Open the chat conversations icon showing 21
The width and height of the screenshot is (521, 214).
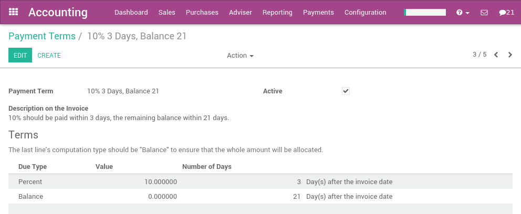[x=506, y=13]
